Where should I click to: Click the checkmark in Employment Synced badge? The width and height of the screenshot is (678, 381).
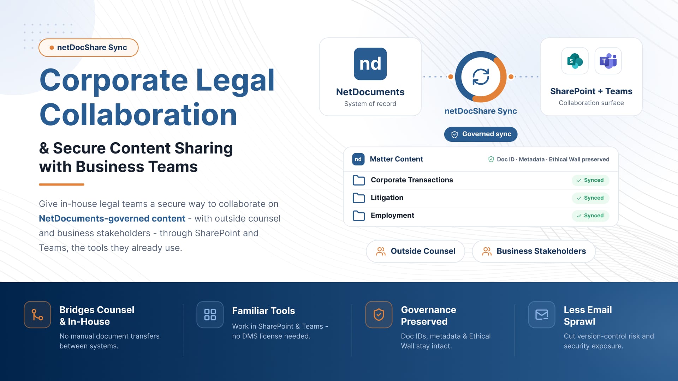coord(579,216)
